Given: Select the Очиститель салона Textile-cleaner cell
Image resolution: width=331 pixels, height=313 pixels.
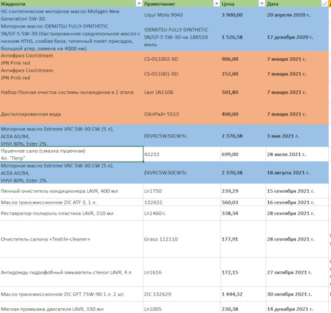Looking at the screenshot, I should (71, 239).
